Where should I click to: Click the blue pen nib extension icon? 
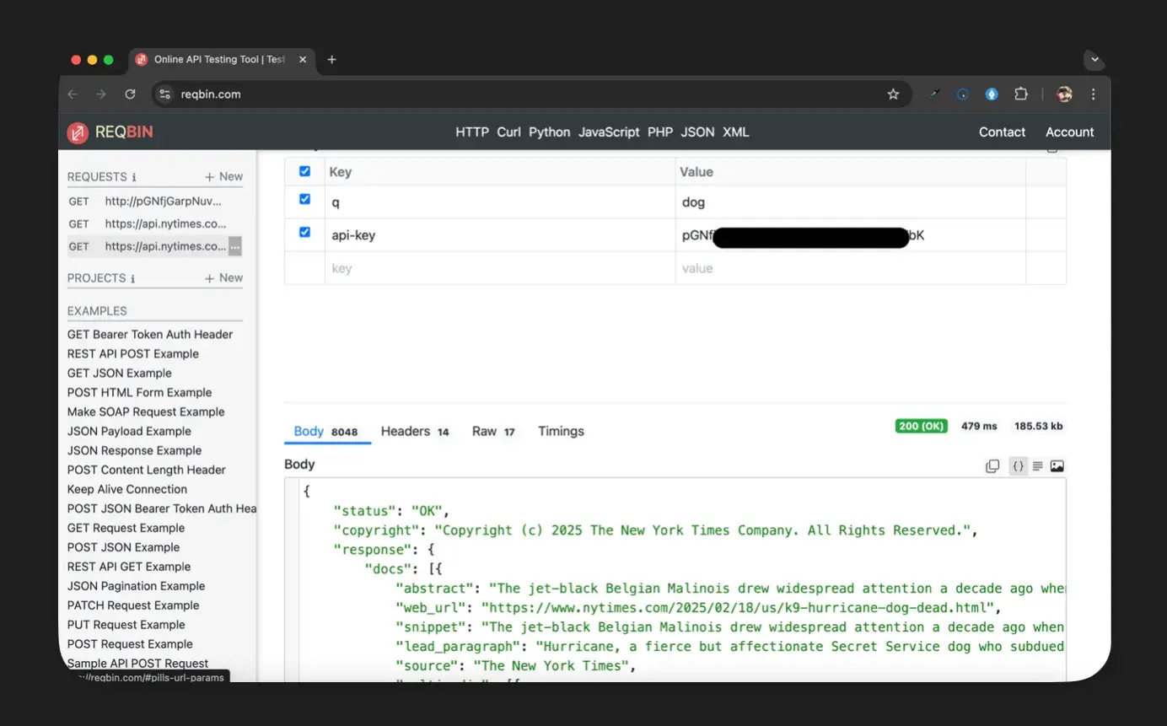(992, 94)
